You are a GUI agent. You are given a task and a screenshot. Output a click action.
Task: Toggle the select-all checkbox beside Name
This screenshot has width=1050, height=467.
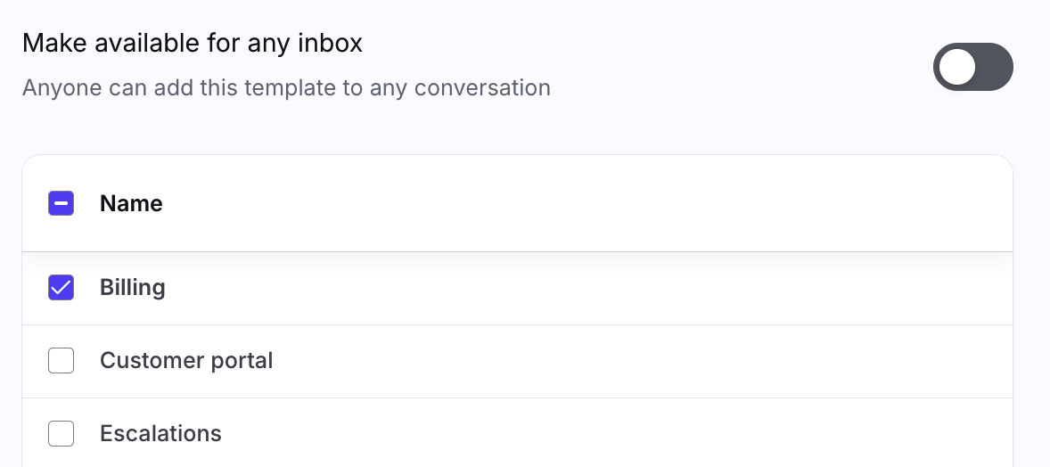pyautogui.click(x=61, y=204)
